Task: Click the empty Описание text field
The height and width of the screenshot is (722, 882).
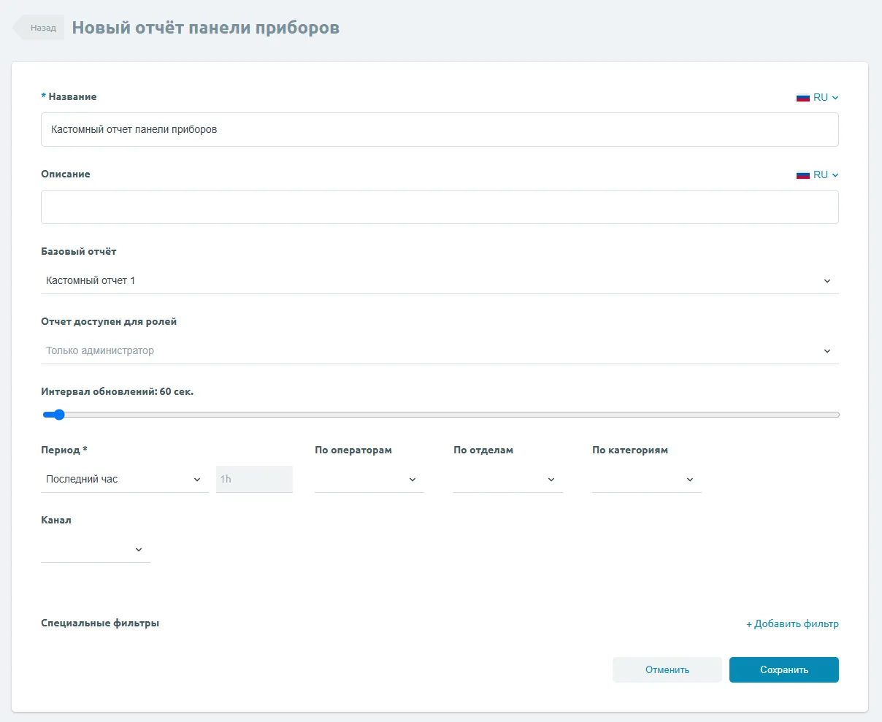Action: click(439, 207)
